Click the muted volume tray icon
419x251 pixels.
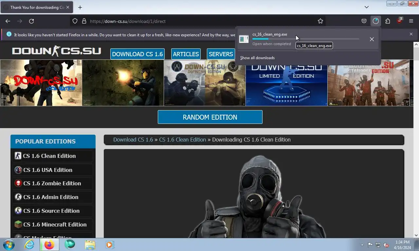386,245
